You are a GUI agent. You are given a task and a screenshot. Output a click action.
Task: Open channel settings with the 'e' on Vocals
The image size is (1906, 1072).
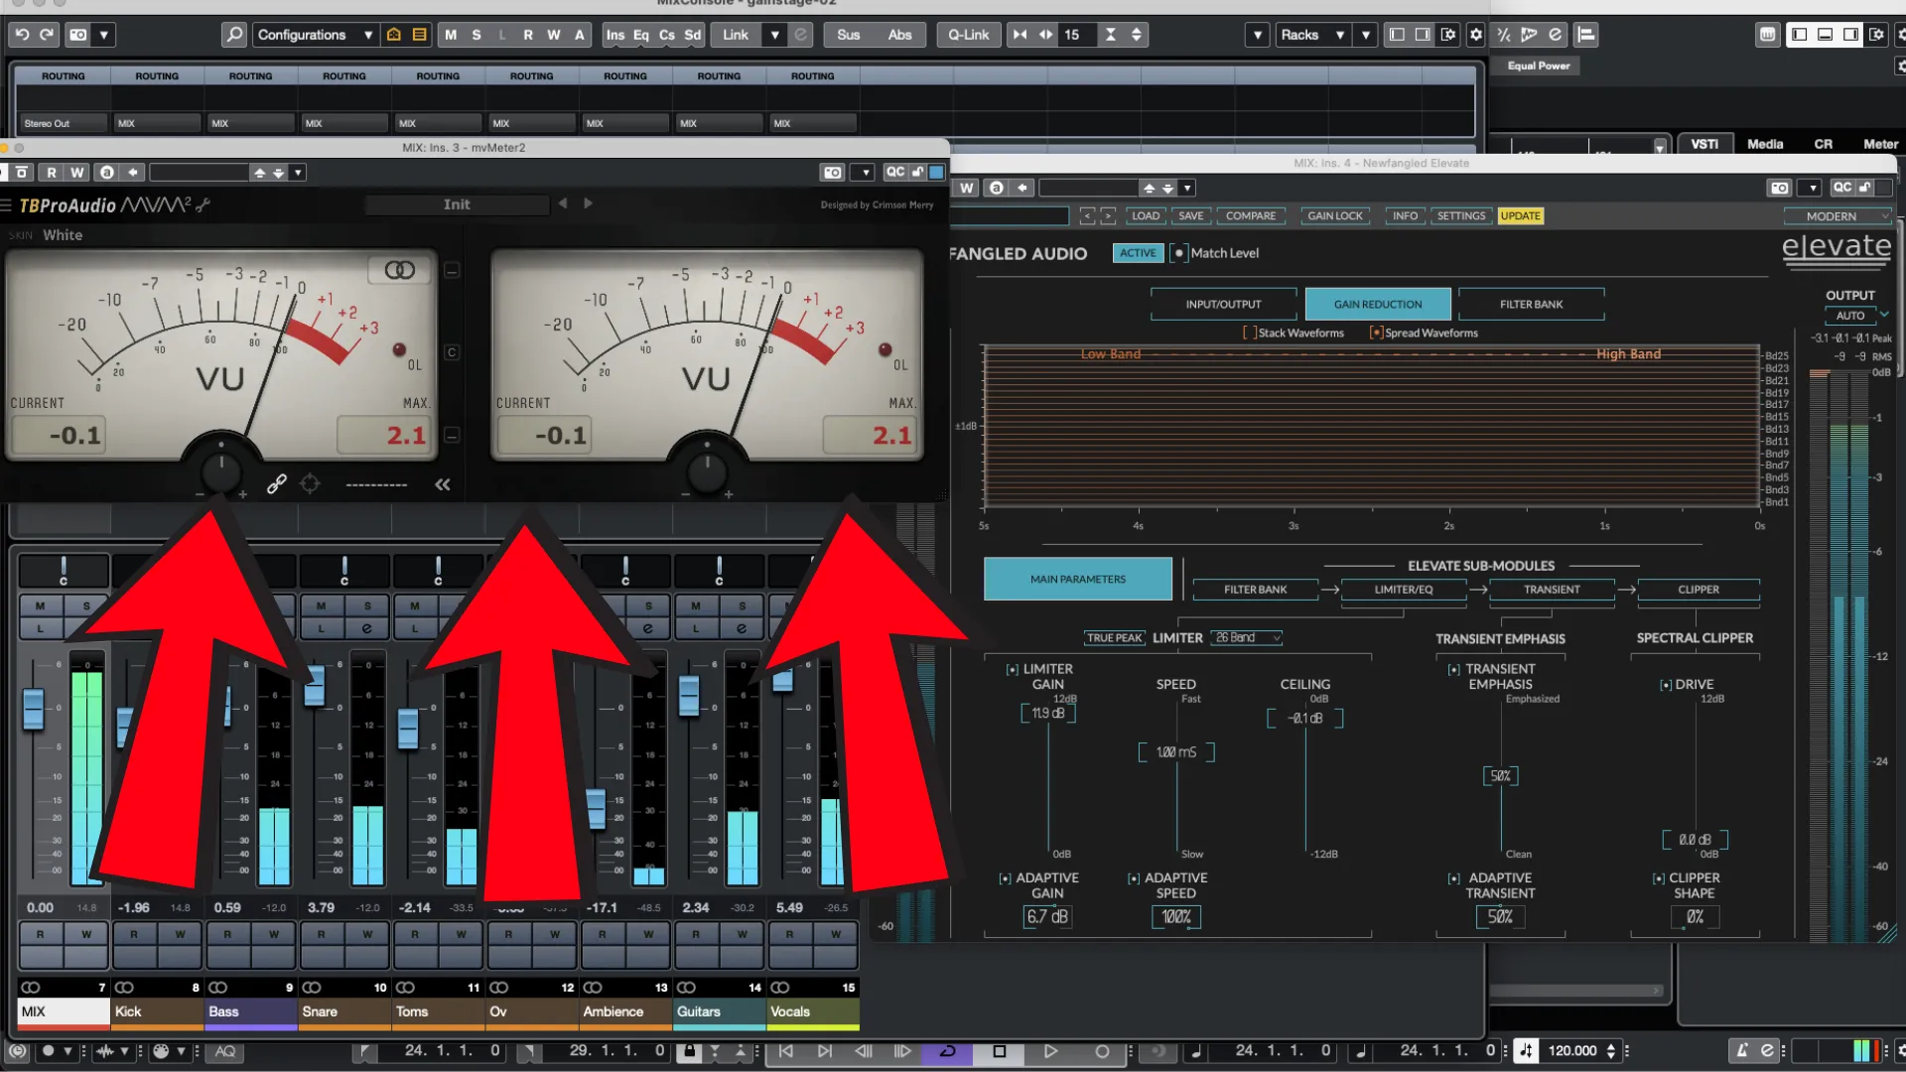[x=835, y=626]
